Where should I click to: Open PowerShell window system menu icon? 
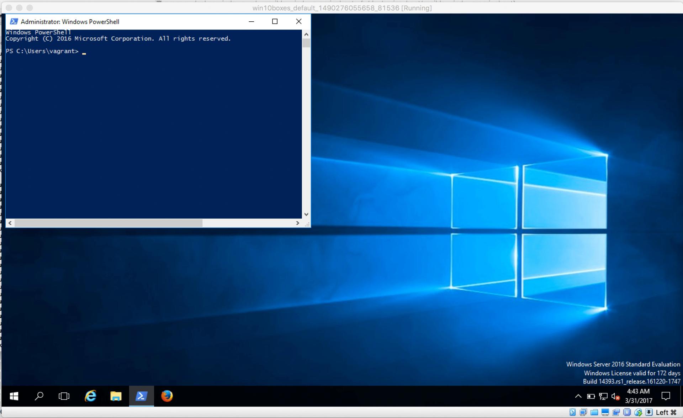coord(14,21)
